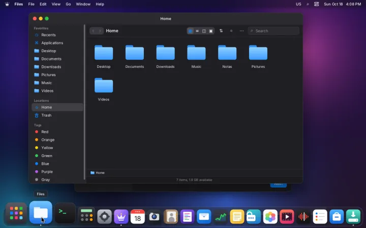Open Calendar from the dock

pos(137,217)
